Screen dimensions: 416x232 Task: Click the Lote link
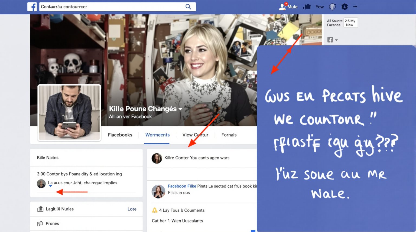coord(132,209)
